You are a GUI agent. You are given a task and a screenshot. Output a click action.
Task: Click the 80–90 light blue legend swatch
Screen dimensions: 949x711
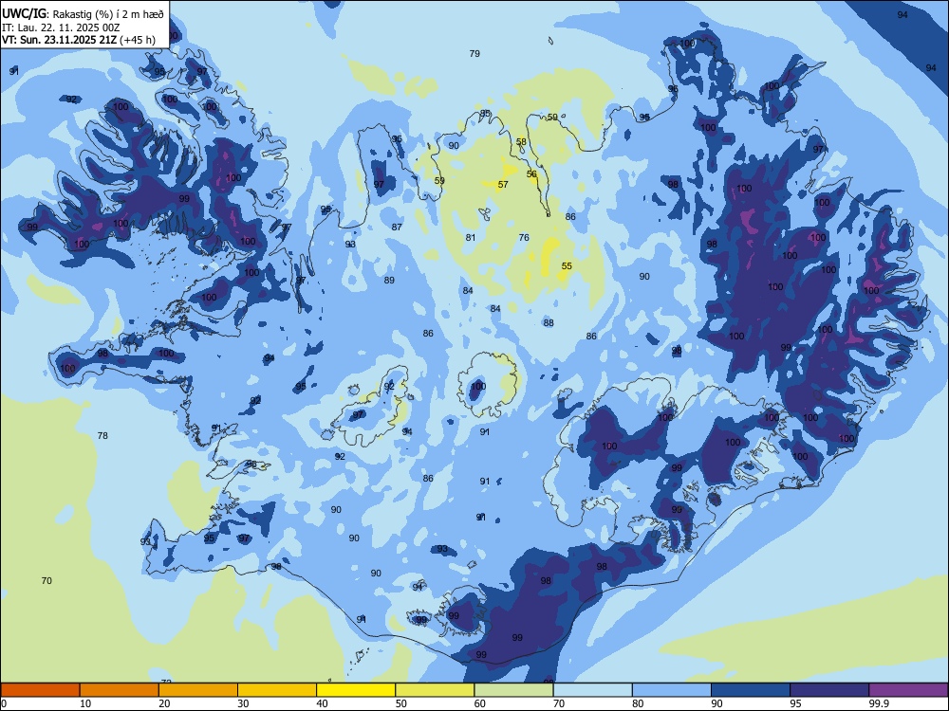click(x=672, y=690)
